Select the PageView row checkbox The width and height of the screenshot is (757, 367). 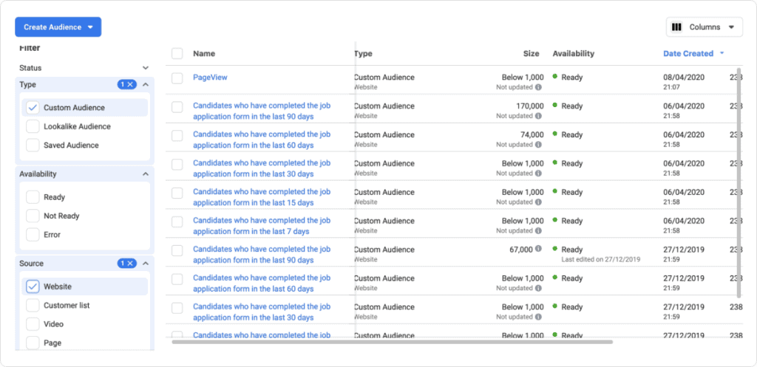(x=177, y=78)
